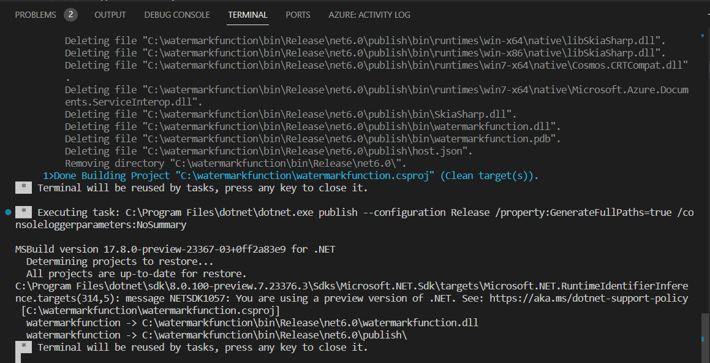Click the bottom 'Terminal will be reused' asterisk icon
Viewport: 710px width, 363px height.
(23, 346)
